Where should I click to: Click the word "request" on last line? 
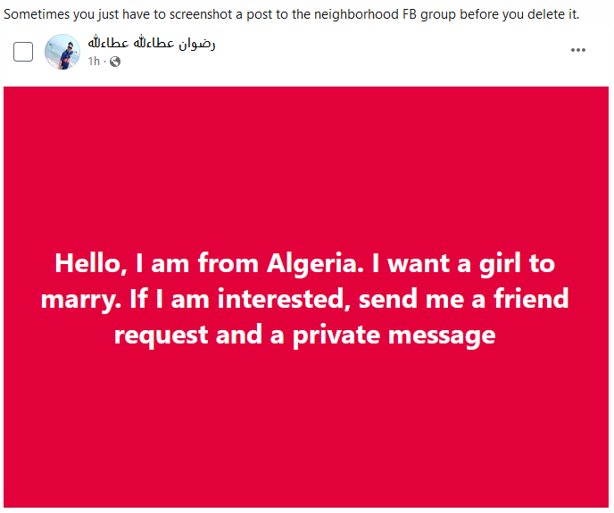coord(161,336)
